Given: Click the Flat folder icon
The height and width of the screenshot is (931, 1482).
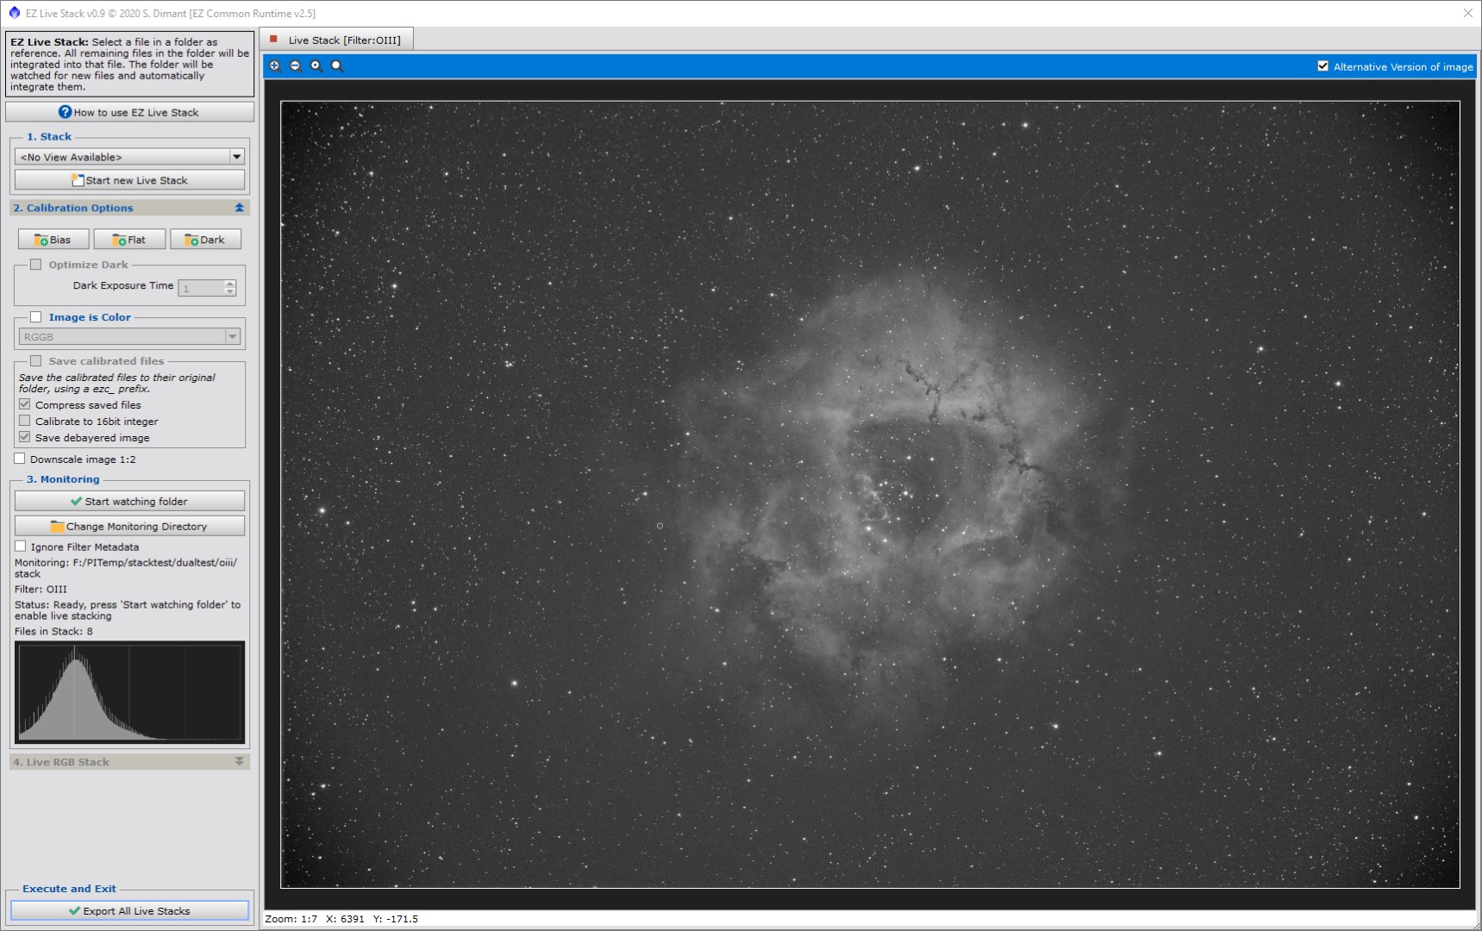Looking at the screenshot, I should (119, 240).
